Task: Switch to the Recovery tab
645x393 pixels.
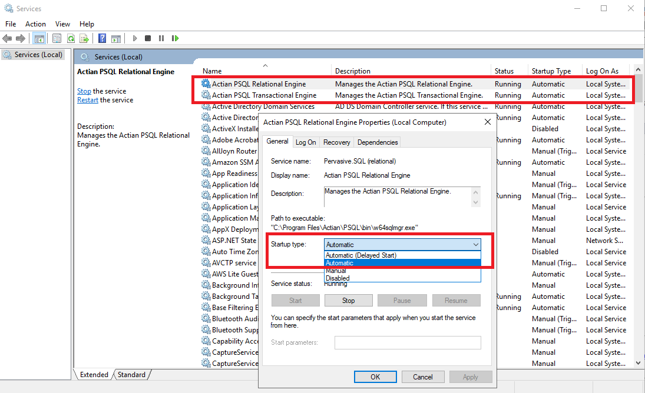Action: point(336,142)
